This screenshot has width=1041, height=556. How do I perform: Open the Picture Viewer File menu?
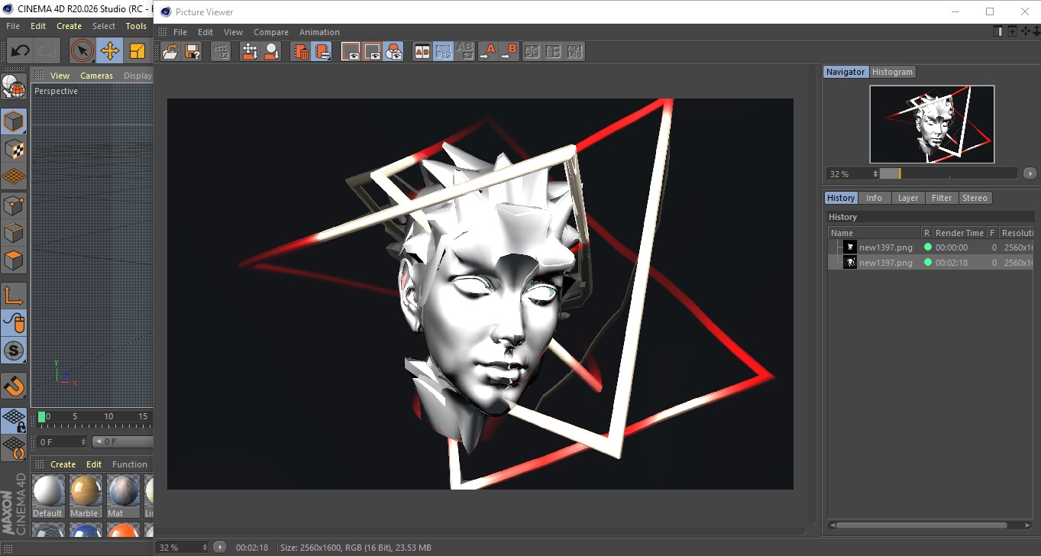click(180, 32)
